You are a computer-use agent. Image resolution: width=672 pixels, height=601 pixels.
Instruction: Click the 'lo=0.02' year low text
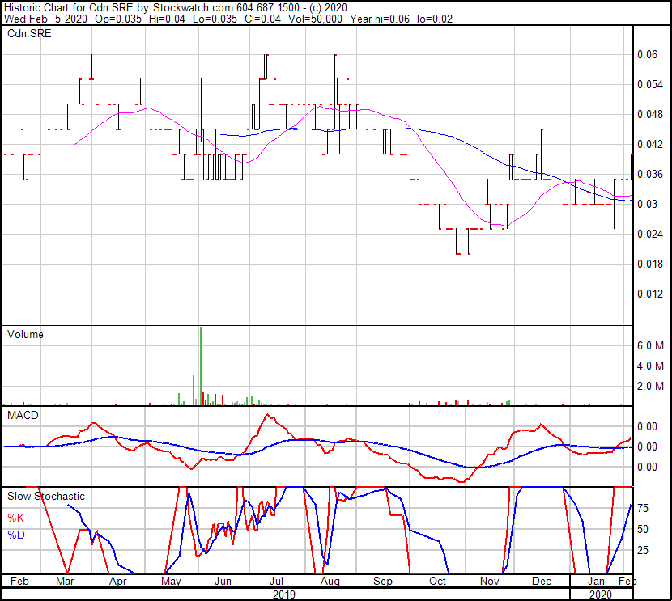coord(435,19)
